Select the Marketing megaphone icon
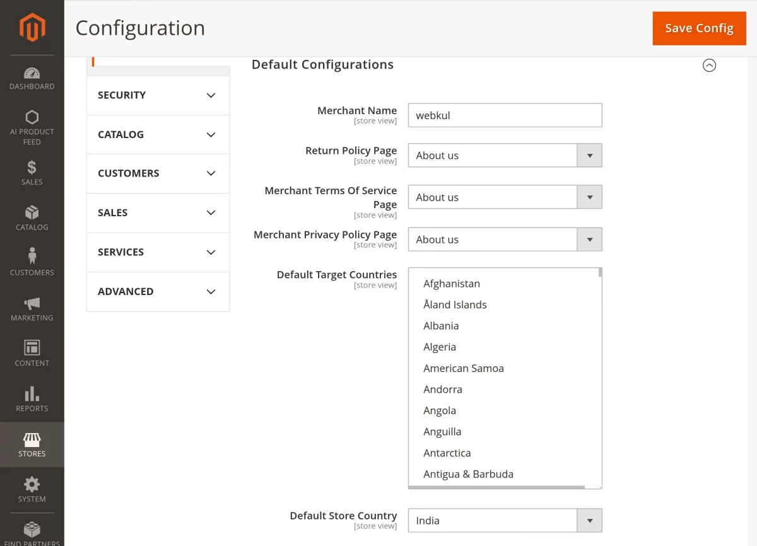Viewport: 757px width, 546px height. [x=32, y=307]
